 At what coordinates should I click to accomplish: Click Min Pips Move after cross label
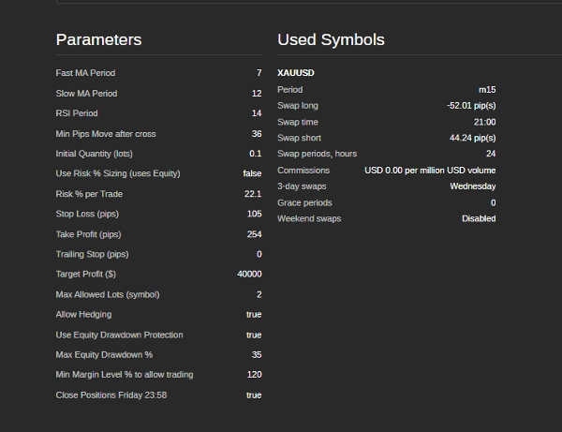click(x=106, y=134)
